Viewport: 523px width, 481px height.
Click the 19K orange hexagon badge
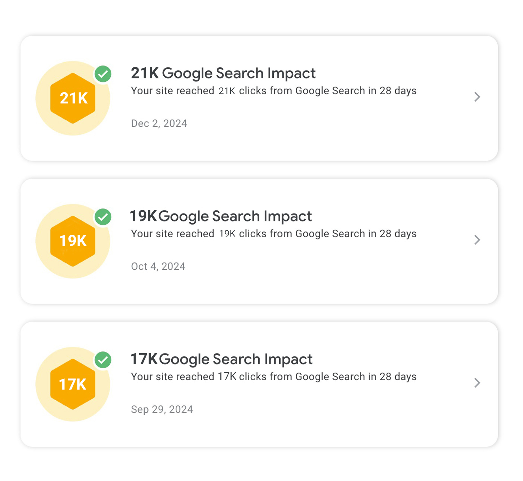(73, 241)
